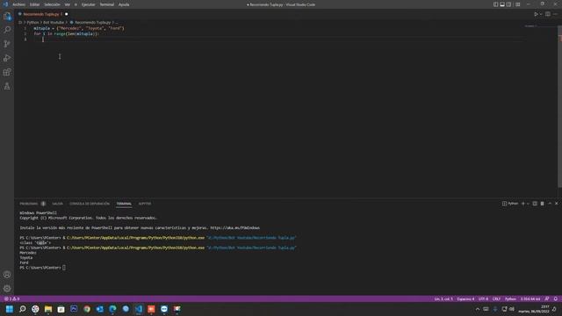This screenshot has width=562, height=316.
Task: Open the Run and Debug view
Action: [7, 58]
